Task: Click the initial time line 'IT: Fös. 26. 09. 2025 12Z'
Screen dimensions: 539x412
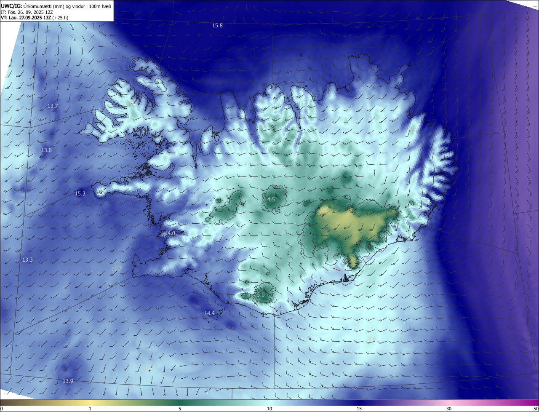Action: (x=27, y=12)
